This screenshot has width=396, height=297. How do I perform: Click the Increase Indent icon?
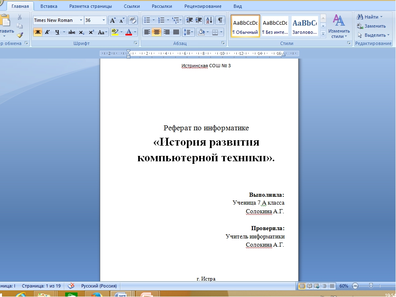point(199,20)
